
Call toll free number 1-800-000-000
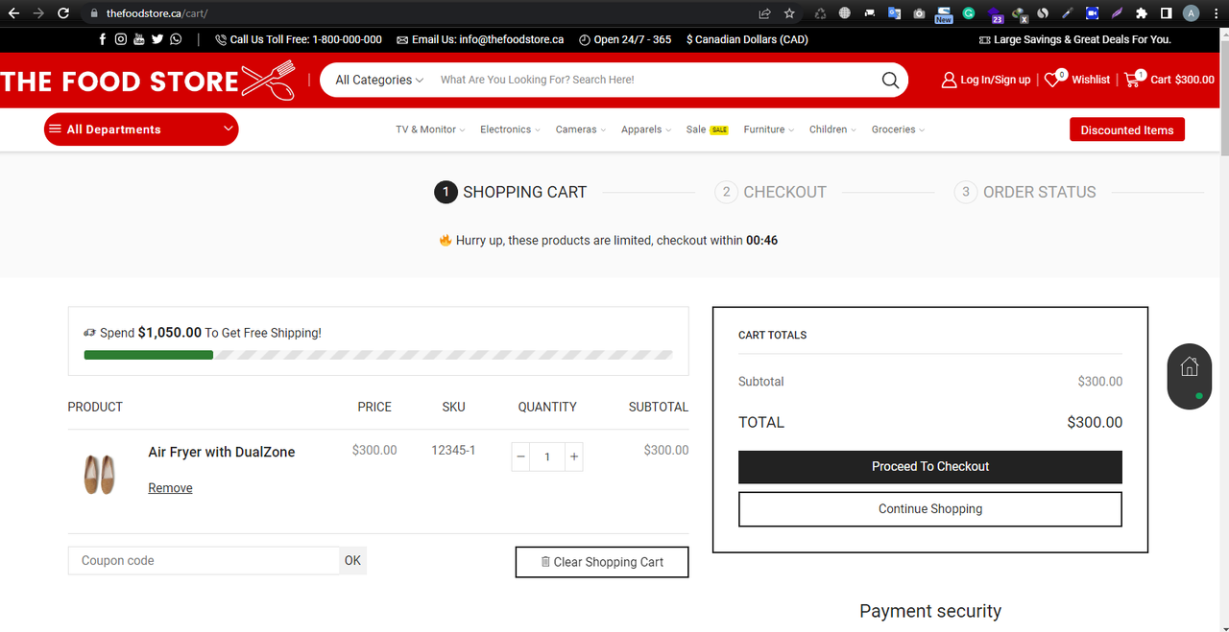(x=299, y=39)
